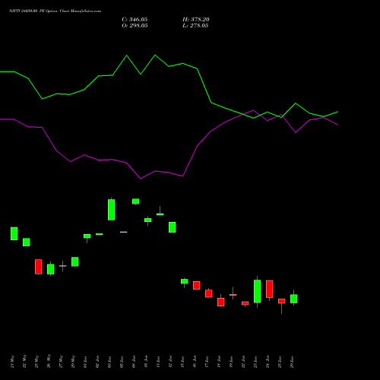
Task: Select the 01 Jun date axis label
Action: (85, 362)
